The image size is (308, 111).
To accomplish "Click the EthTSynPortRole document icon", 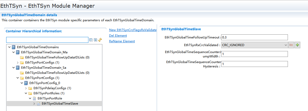I will (x=34, y=98).
